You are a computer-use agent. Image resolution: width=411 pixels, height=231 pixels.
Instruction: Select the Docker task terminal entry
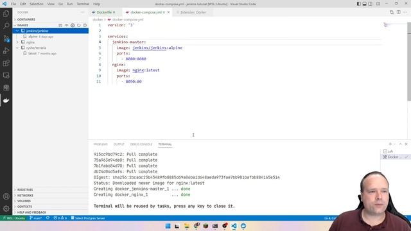[396, 157]
